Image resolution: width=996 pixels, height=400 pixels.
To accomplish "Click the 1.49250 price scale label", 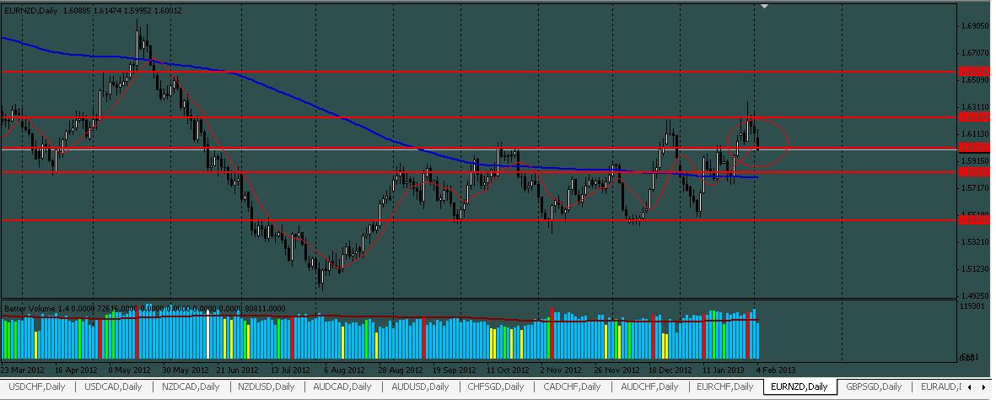I will [x=975, y=295].
